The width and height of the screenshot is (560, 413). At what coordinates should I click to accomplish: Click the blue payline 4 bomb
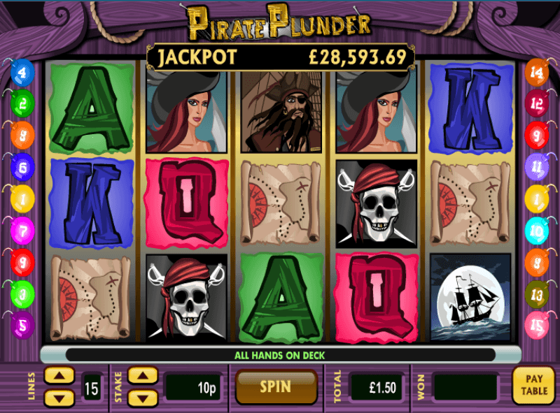pos(22,73)
